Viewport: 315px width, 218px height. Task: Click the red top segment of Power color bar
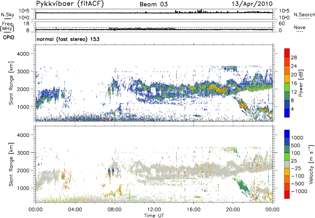point(287,53)
